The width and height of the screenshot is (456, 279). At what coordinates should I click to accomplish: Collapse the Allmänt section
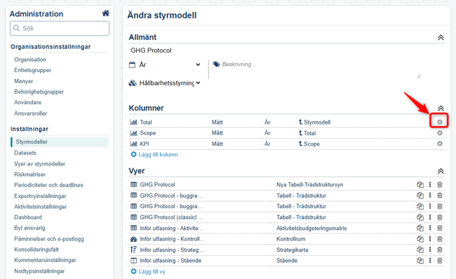coord(441,37)
